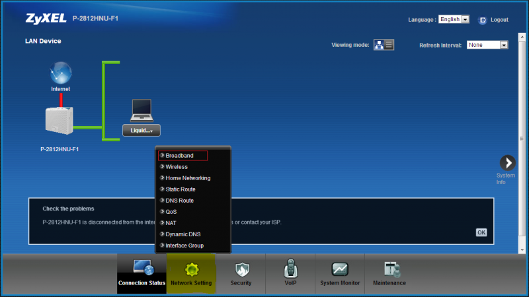Click the System Info label

pyautogui.click(x=505, y=179)
